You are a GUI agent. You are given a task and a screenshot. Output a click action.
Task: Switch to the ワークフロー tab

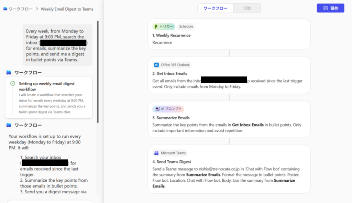pos(215,8)
